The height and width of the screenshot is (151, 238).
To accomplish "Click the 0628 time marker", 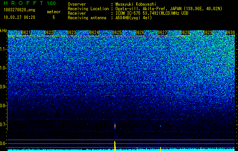I will 185,32.
